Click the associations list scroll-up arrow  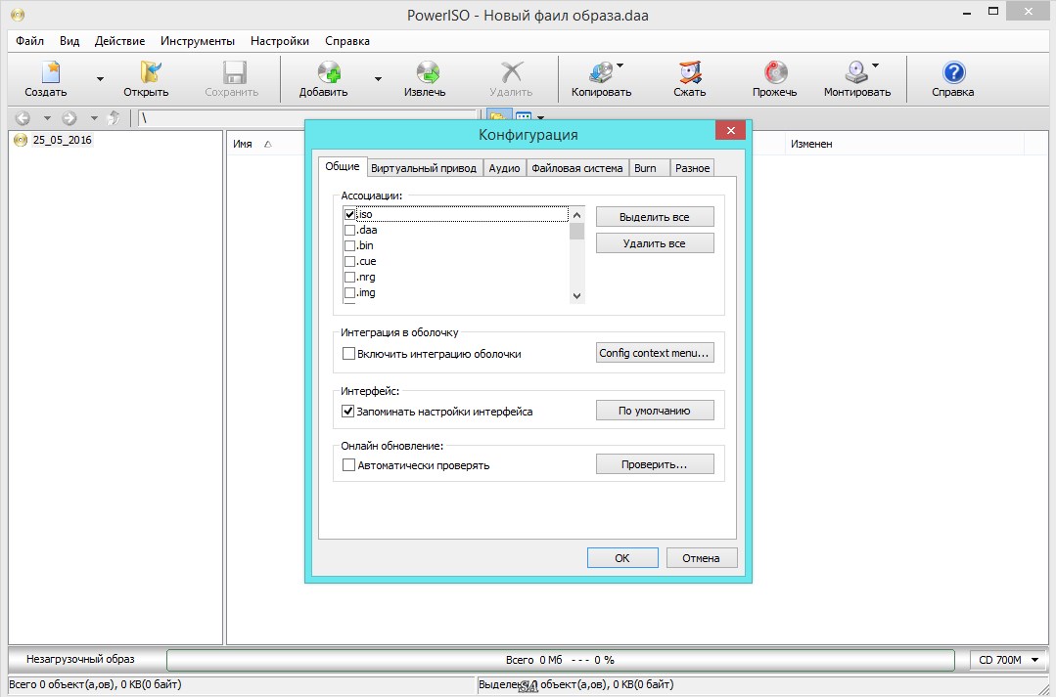[576, 215]
